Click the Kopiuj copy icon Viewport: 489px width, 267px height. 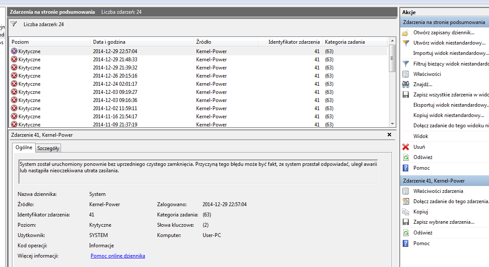pyautogui.click(x=405, y=212)
